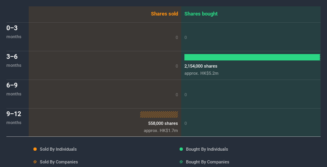Image resolution: width=327 pixels, height=167 pixels.
Task: Click the shares bought zero in 0–3 months row
Action: tap(186, 37)
